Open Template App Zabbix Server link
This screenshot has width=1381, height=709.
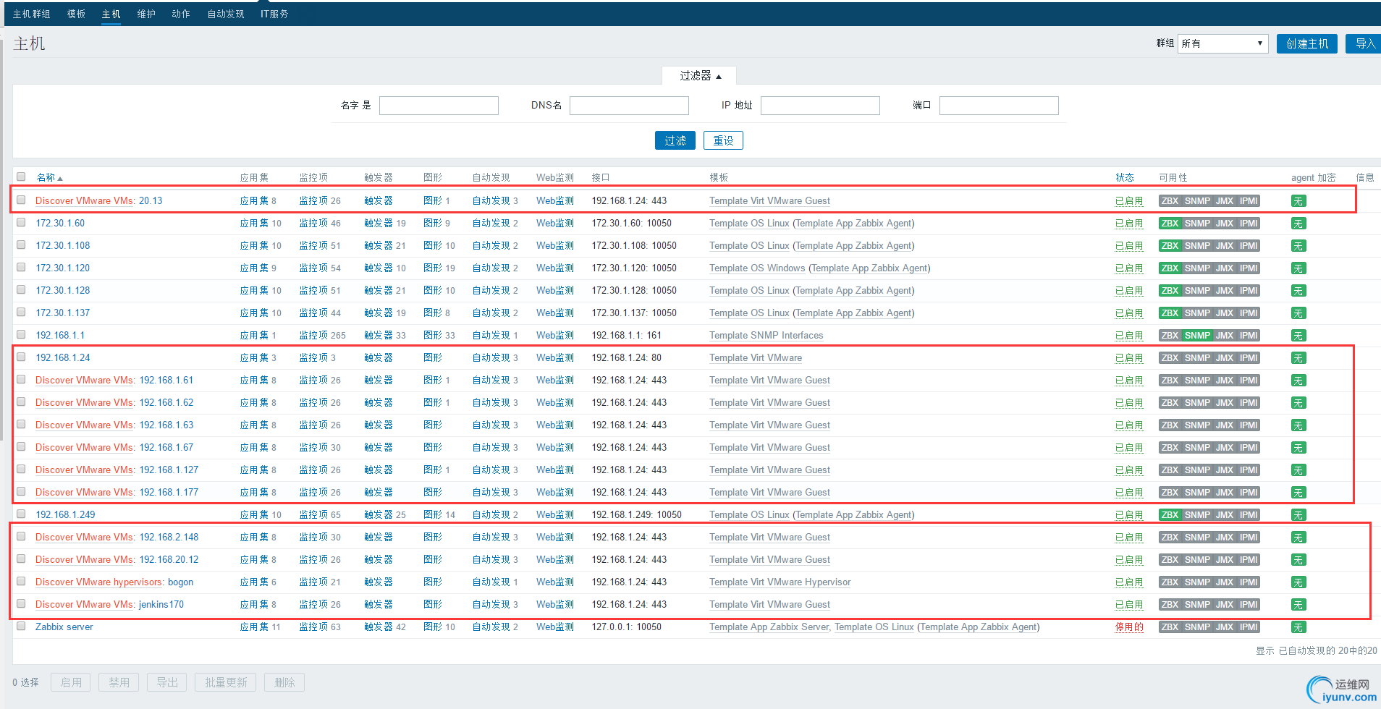click(x=769, y=627)
